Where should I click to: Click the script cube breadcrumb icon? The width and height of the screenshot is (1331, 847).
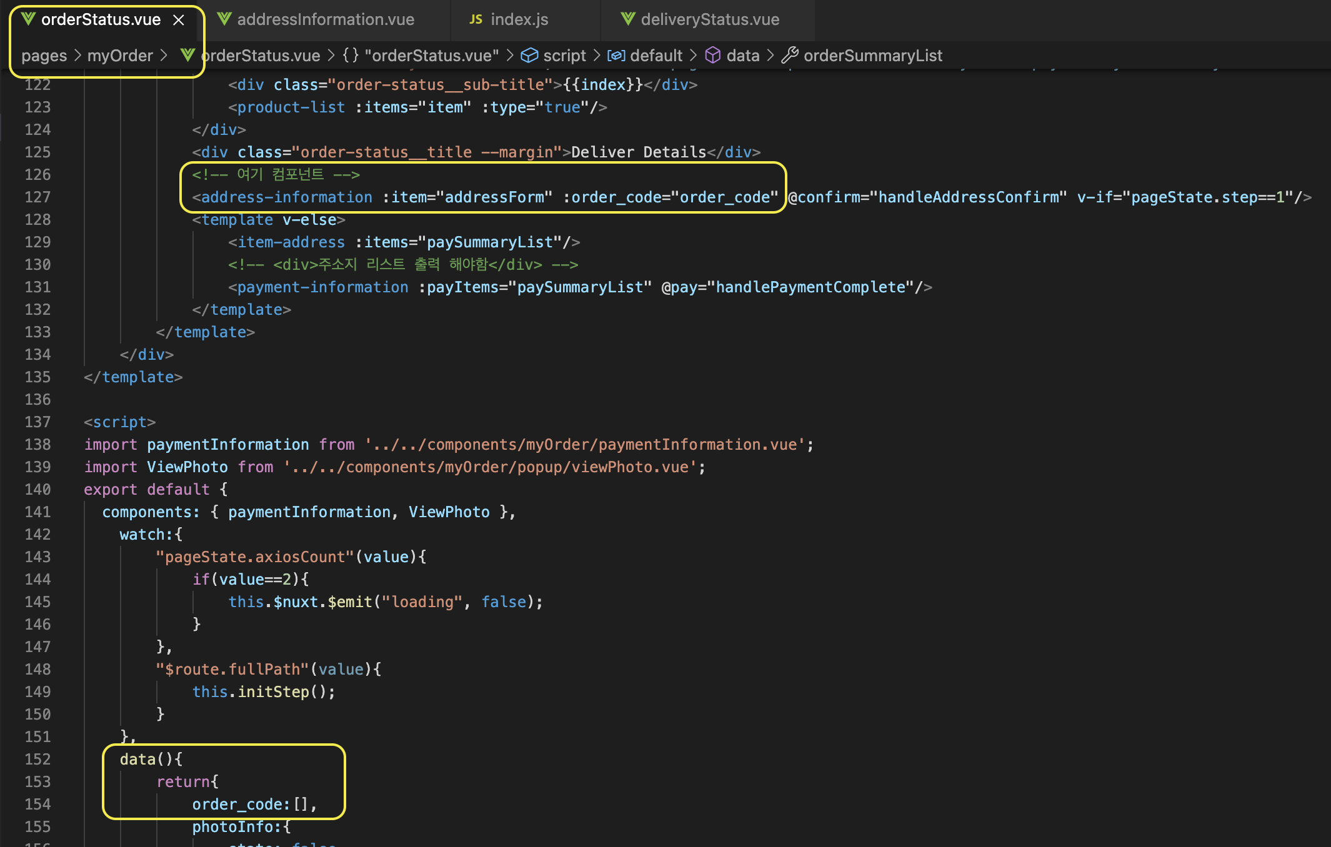[529, 56]
